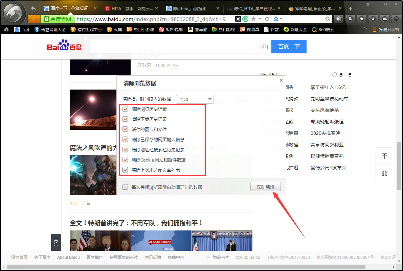Click the bookmarks star icon

pyautogui.click(x=362, y=19)
